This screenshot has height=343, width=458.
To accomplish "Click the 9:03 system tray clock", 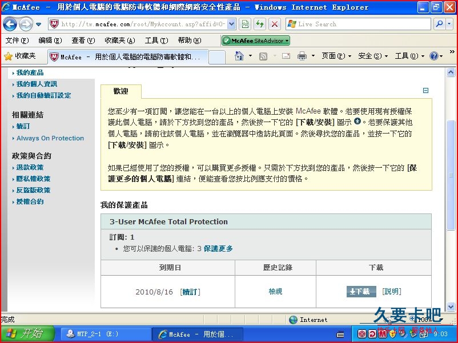I will pos(440,334).
